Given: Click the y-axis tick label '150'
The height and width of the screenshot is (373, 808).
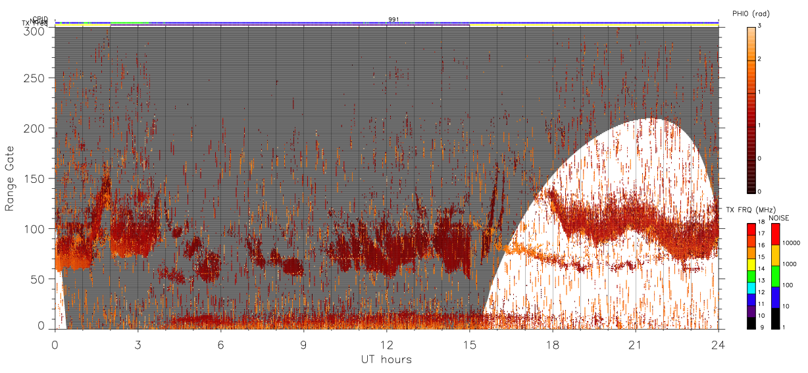Looking at the screenshot, I should [x=34, y=178].
